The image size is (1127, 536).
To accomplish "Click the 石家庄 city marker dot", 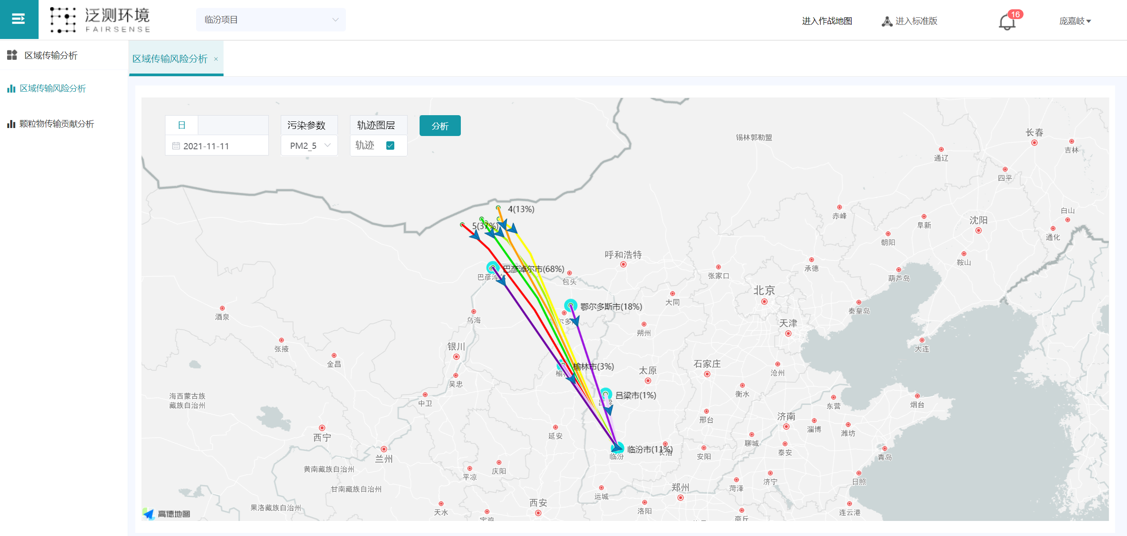I will pos(707,374).
